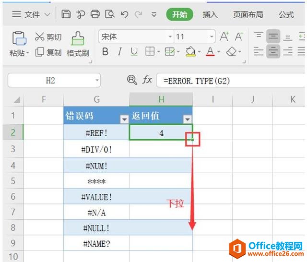Switch to the 公式 tab
The height and width of the screenshot is (262, 307).
pos(286,15)
